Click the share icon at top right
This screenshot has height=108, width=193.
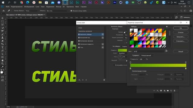click(191, 11)
